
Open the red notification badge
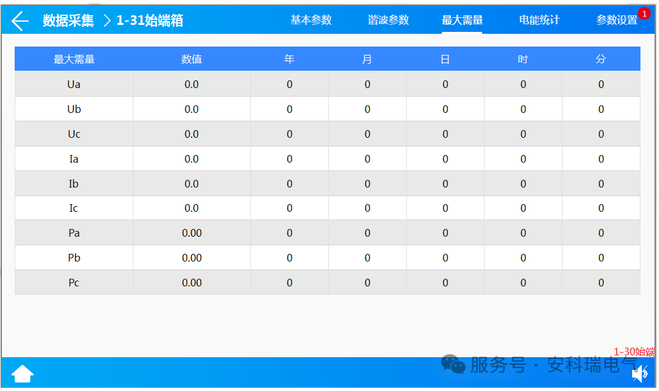tap(644, 13)
